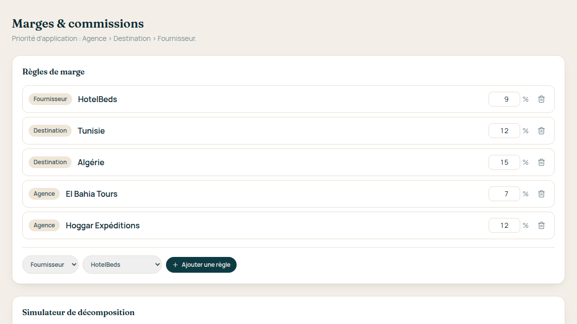Select the Tunisie rule name
Screen dimensions: 577x324
coord(91,131)
